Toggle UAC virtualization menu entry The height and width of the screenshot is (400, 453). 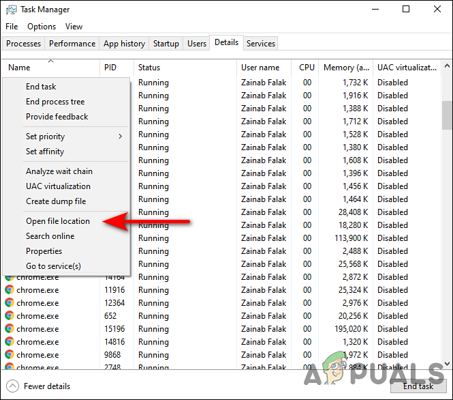(x=66, y=186)
